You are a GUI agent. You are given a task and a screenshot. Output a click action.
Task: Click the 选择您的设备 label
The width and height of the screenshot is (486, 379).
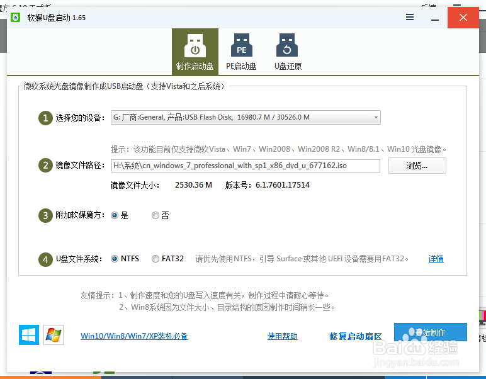80,118
